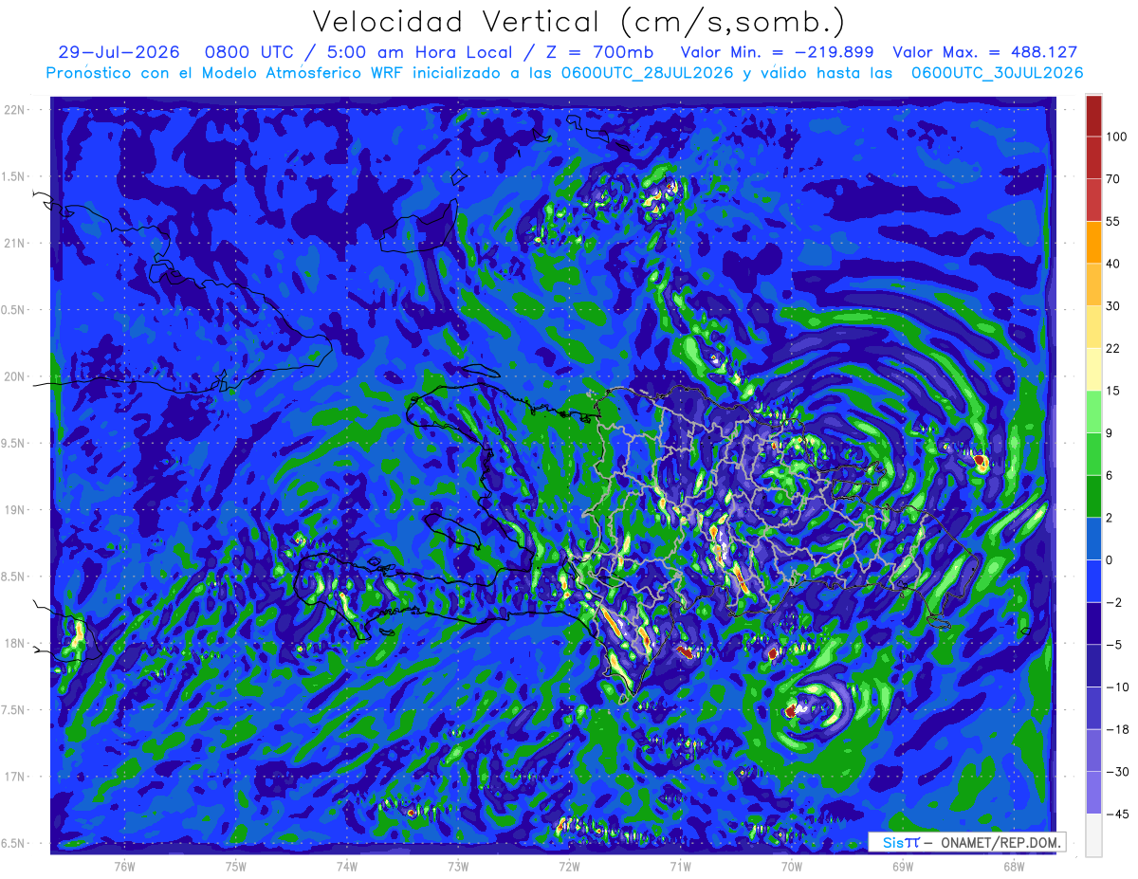
Task: Click the blue colorbar segment between 0 and 2
Action: 1093,539
